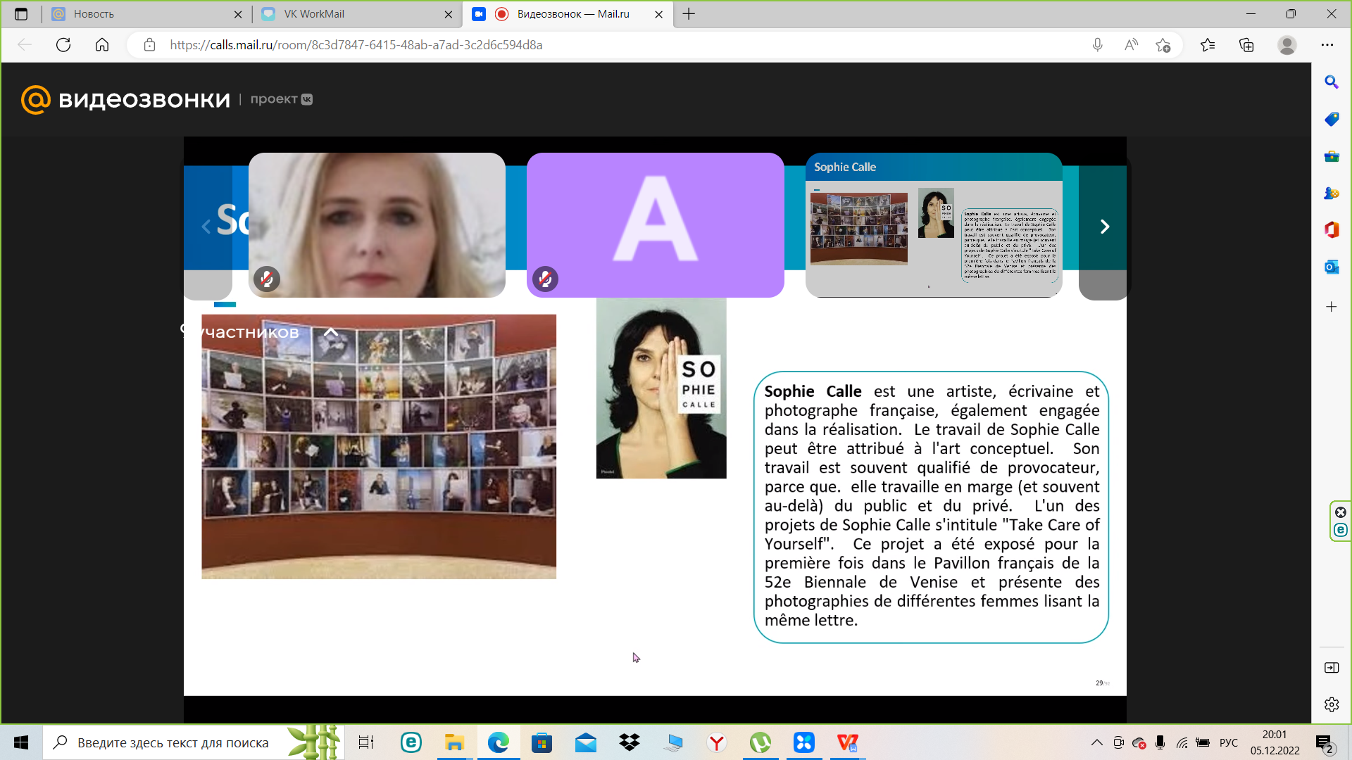The height and width of the screenshot is (760, 1352).
Task: Open a new browser tab
Action: pyautogui.click(x=689, y=14)
